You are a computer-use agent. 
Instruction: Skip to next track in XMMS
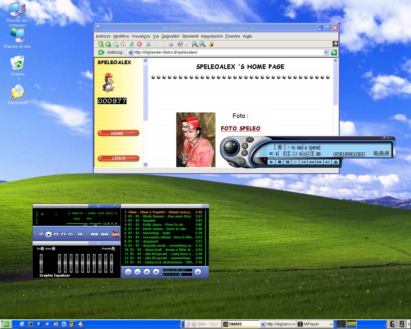coord(71,235)
